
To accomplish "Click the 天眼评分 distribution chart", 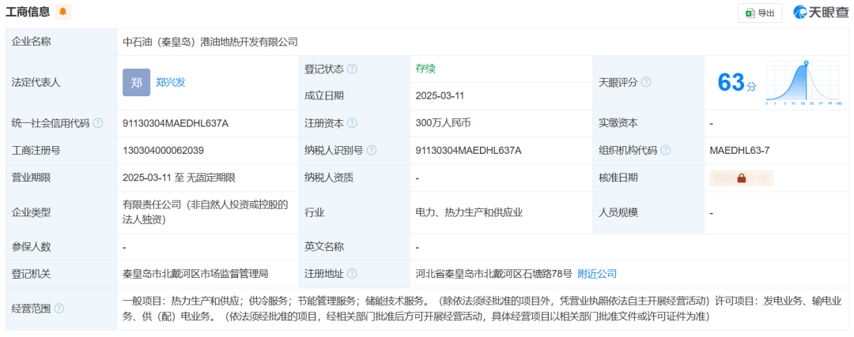I will pyautogui.click(x=804, y=83).
